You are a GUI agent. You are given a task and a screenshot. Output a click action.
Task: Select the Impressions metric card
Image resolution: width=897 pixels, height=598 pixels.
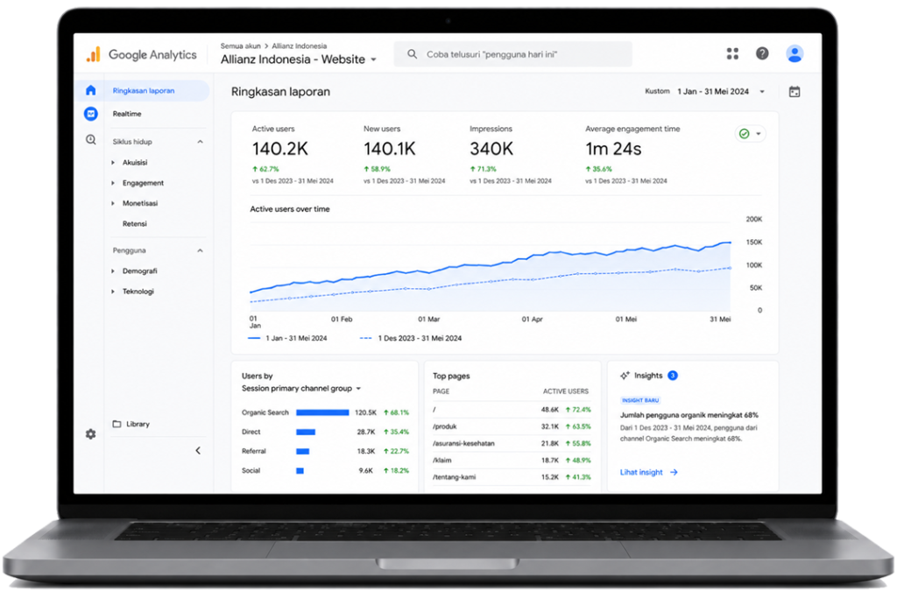click(x=511, y=154)
